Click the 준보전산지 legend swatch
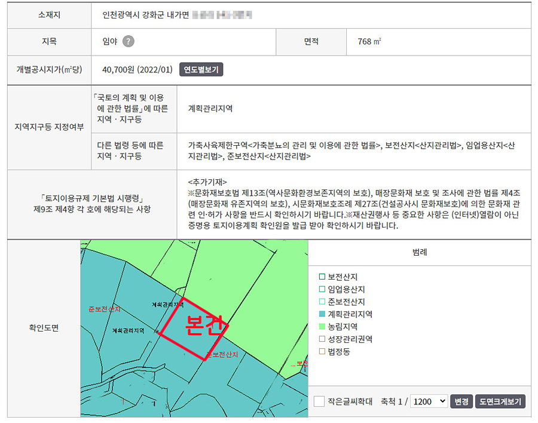This screenshot has height=423, width=538. tap(323, 302)
